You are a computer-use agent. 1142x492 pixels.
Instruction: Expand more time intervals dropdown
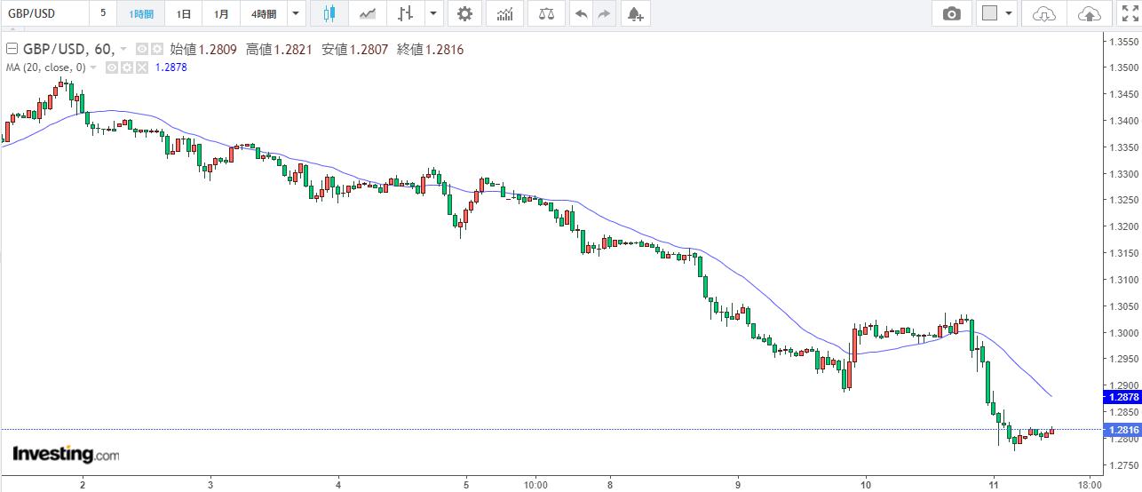(x=296, y=14)
